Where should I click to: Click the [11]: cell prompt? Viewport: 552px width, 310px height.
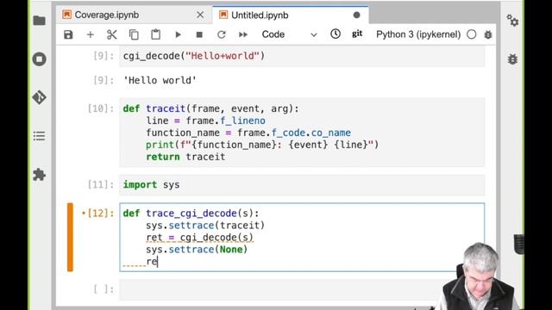tap(101, 184)
